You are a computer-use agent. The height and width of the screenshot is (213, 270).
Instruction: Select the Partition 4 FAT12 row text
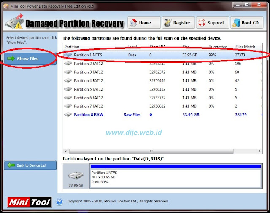tap(88, 80)
